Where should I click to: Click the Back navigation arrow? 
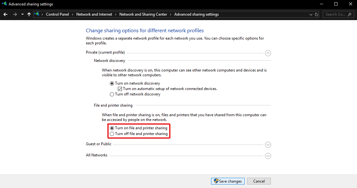coord(5,14)
